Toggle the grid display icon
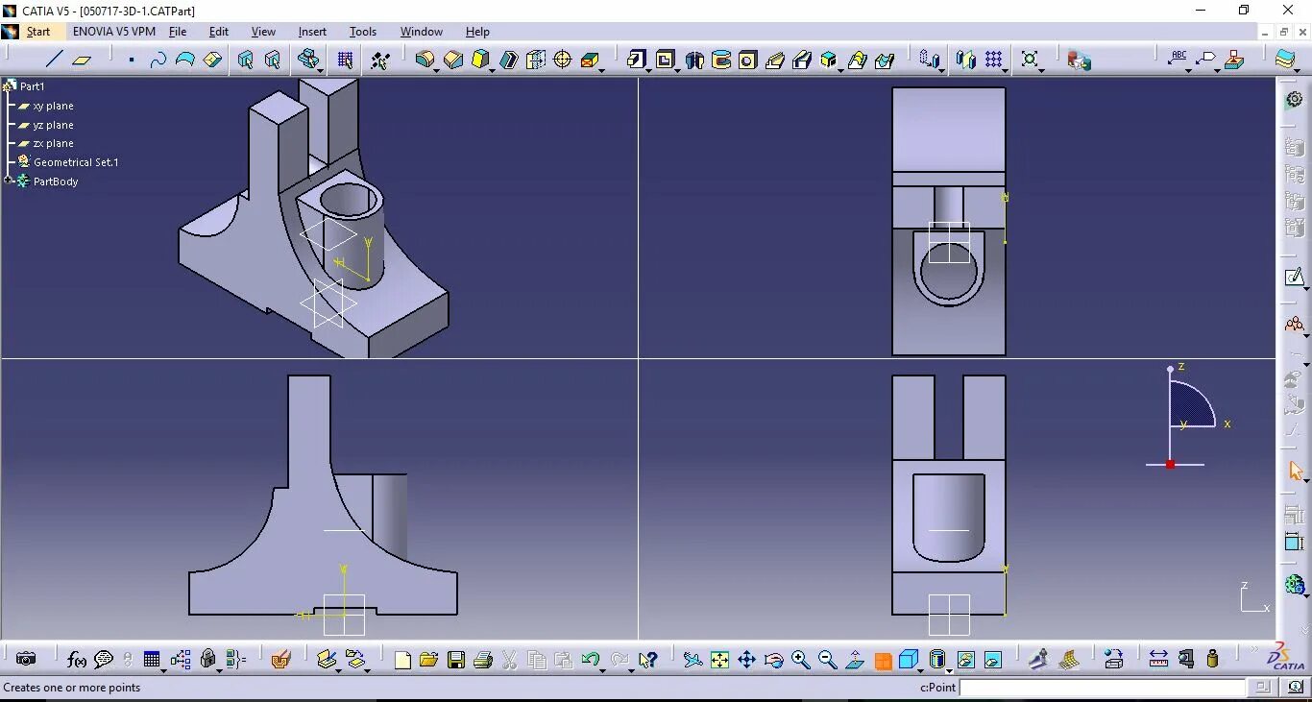The image size is (1312, 702). tap(346, 60)
